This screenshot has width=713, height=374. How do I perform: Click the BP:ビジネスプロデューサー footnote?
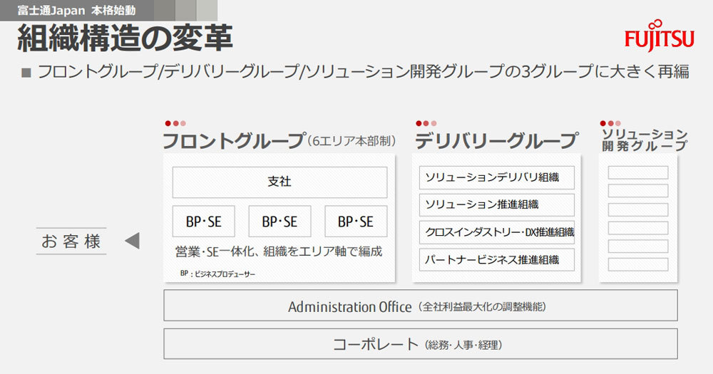click(217, 274)
